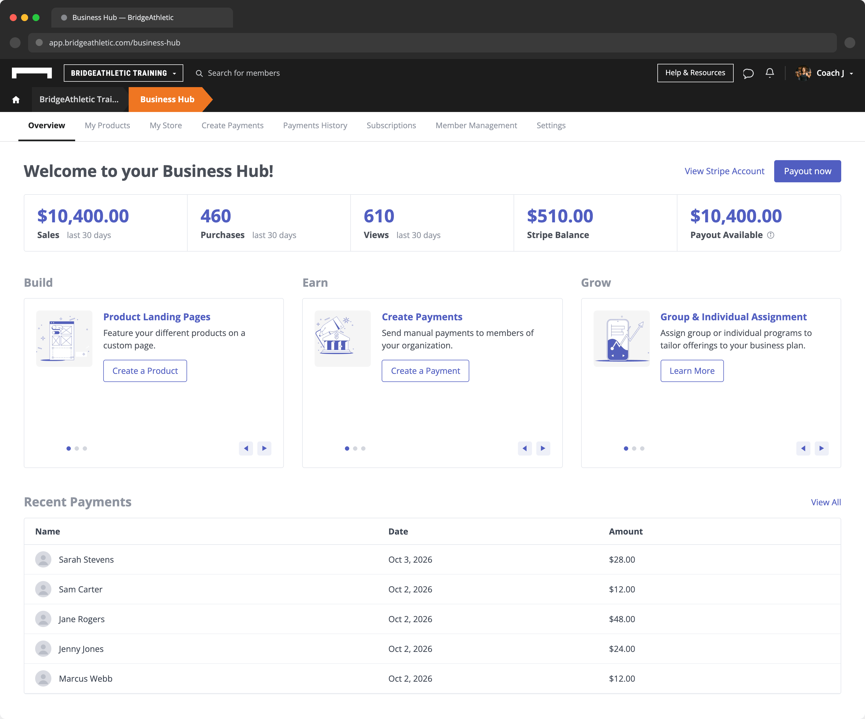Click BridgeAthletic Trai... breadcrumb
The width and height of the screenshot is (865, 719).
click(x=79, y=99)
